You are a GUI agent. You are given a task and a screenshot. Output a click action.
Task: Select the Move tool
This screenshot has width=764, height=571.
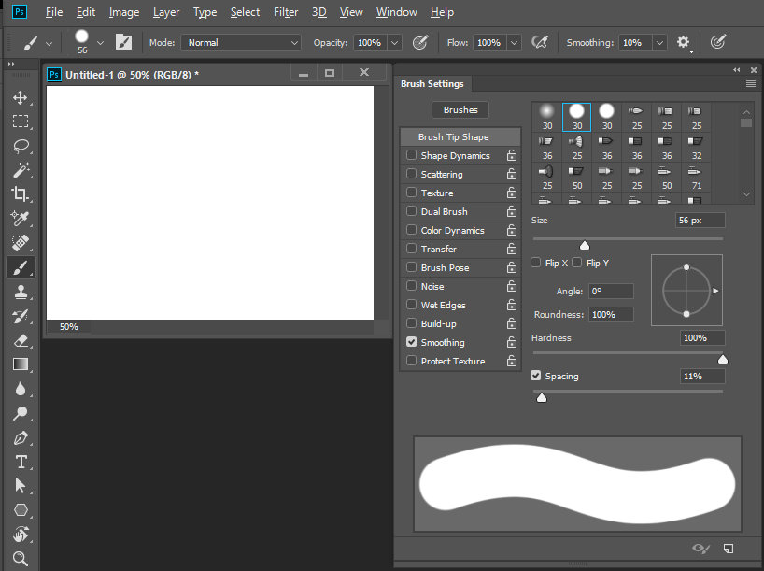pos(20,97)
